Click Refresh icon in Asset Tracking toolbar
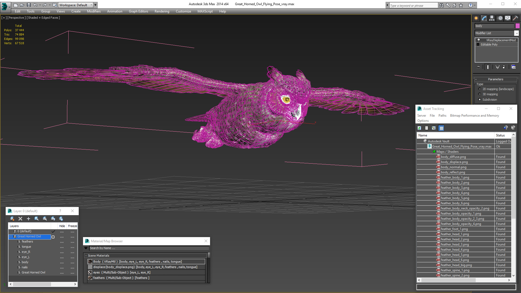521x293 pixels. pos(420,128)
